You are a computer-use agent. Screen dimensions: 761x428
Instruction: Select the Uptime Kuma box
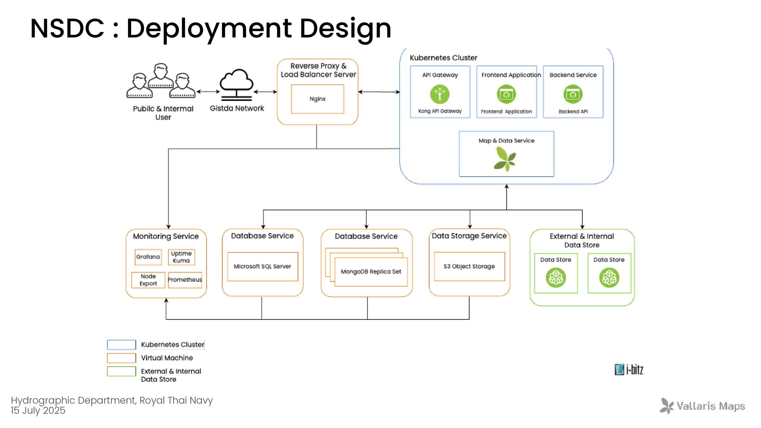pyautogui.click(x=182, y=257)
